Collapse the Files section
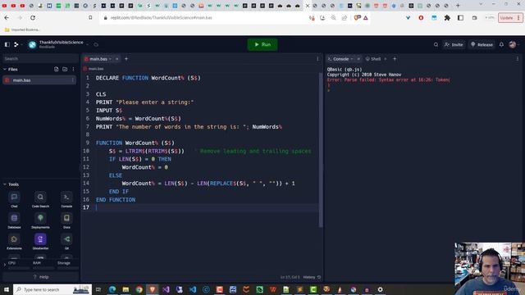The height and width of the screenshot is (295, 525). click(x=5, y=69)
